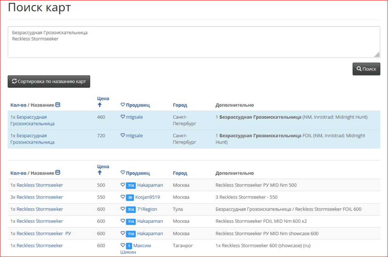The width and height of the screenshot is (388, 257).
Task: Open Безрассудная Грозоискательница link priced 720
Action: click(x=32, y=139)
